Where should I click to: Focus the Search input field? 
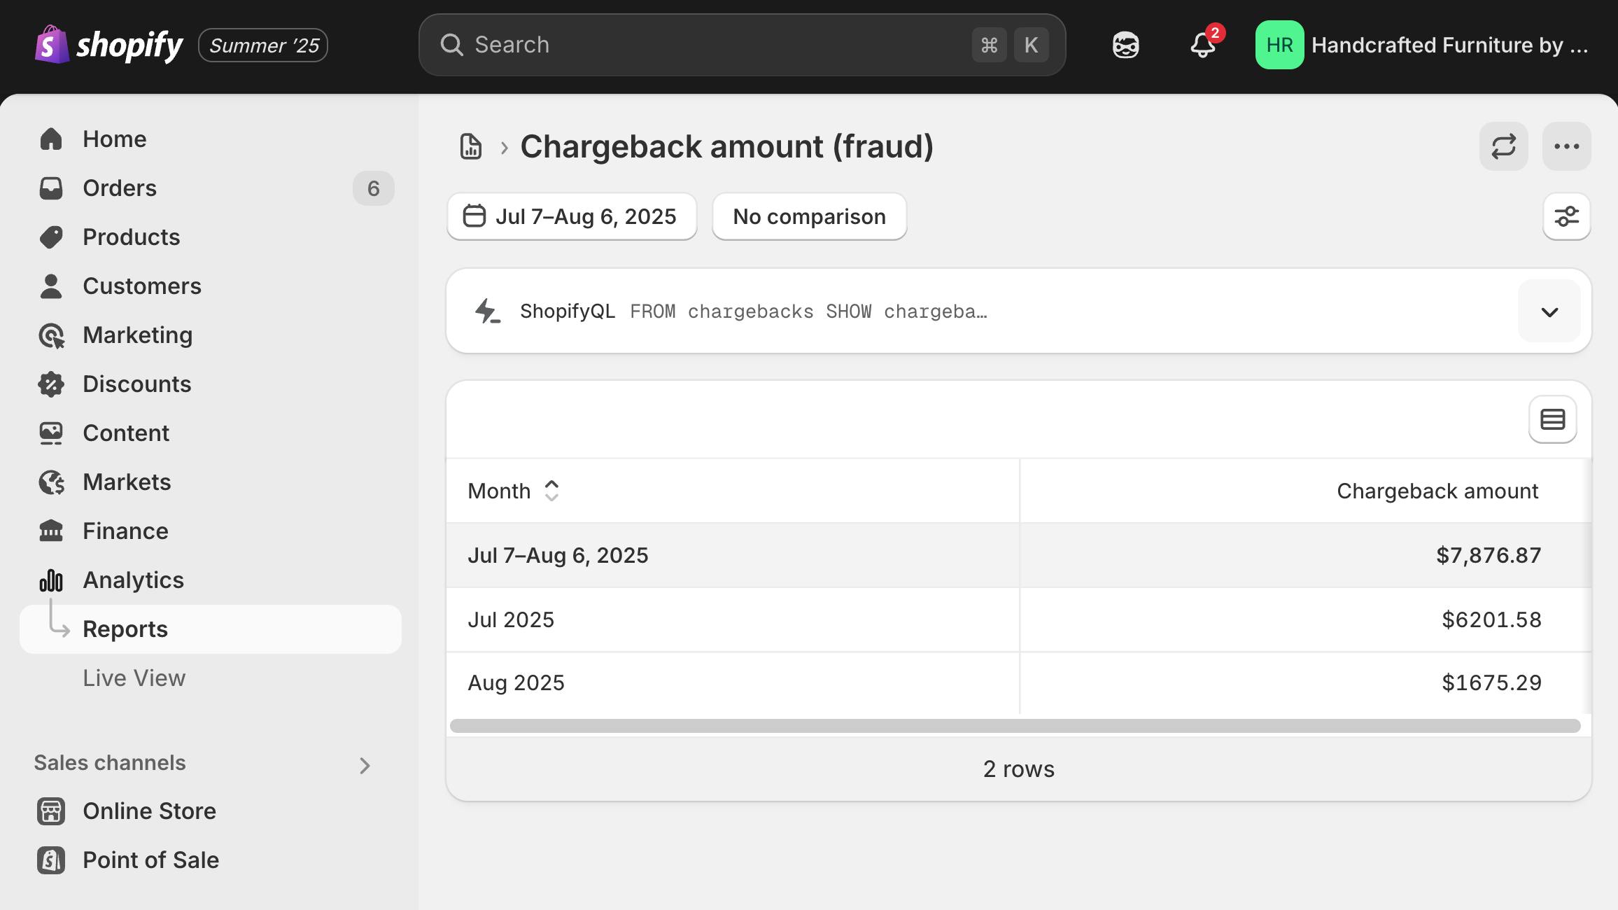[x=714, y=45]
